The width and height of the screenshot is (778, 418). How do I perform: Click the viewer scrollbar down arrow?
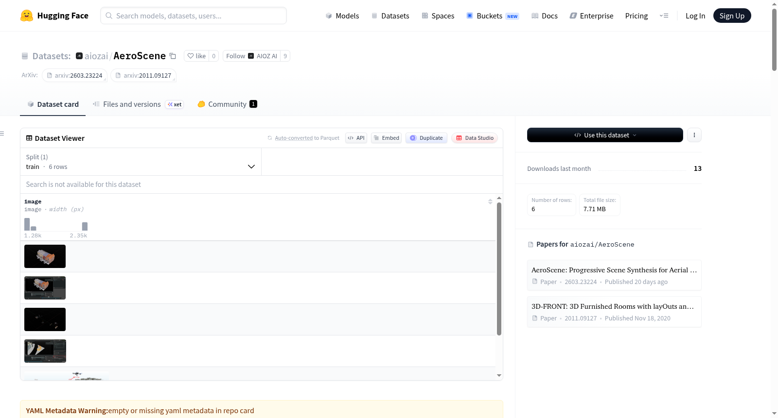tap(499, 375)
